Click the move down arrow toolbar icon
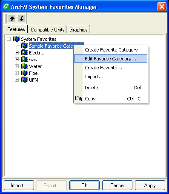The height and width of the screenshot is (194, 169). [21, 19]
